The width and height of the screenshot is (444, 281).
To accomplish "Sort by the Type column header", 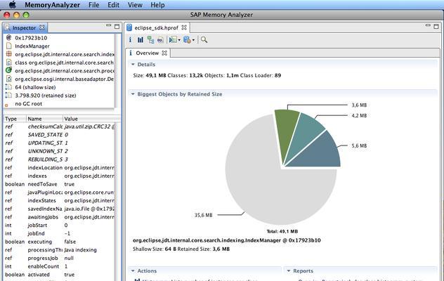I will [x=15, y=119].
